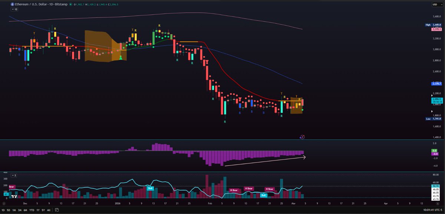
Task: Select the 3M time range
Action: [x=19, y=210]
